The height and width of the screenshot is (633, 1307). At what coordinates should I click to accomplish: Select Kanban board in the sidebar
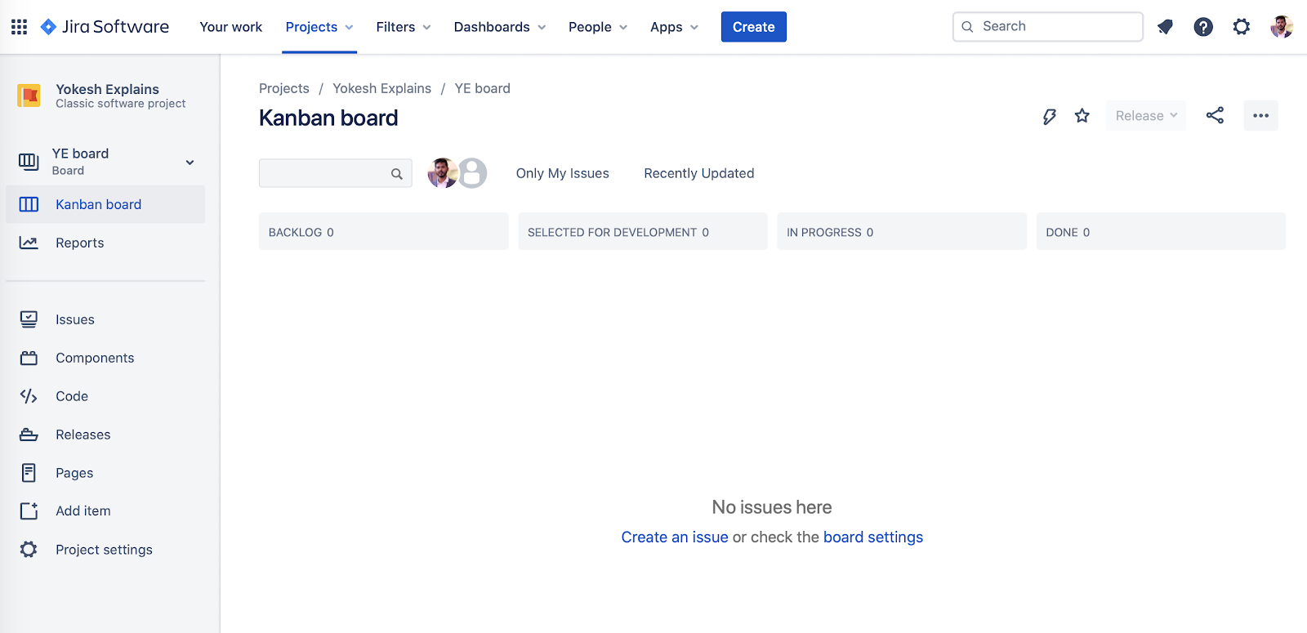[x=105, y=204]
